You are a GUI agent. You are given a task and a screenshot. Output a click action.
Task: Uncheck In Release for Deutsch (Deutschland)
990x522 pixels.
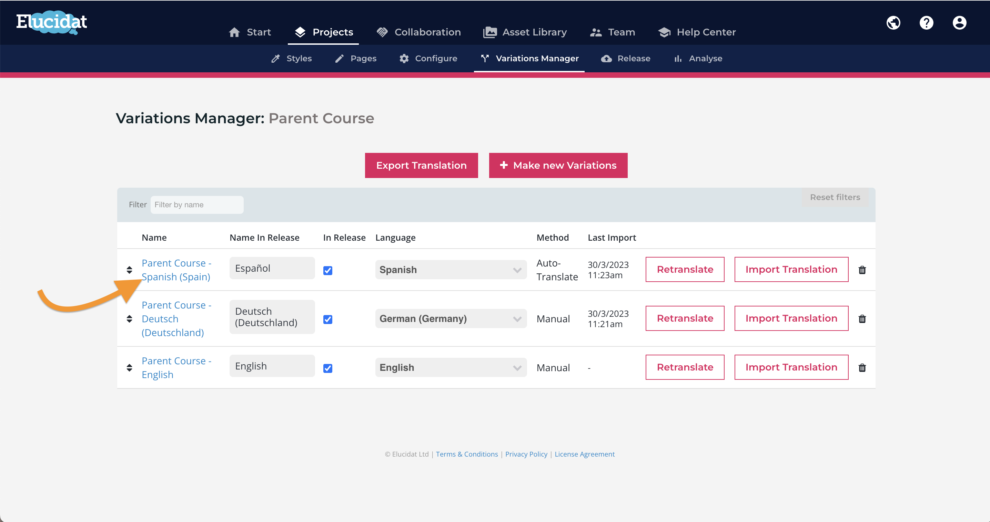point(327,319)
